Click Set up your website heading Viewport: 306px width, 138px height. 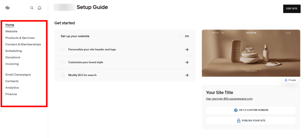click(75, 36)
